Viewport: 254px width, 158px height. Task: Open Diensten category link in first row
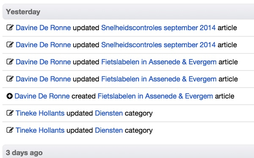pos(109,113)
